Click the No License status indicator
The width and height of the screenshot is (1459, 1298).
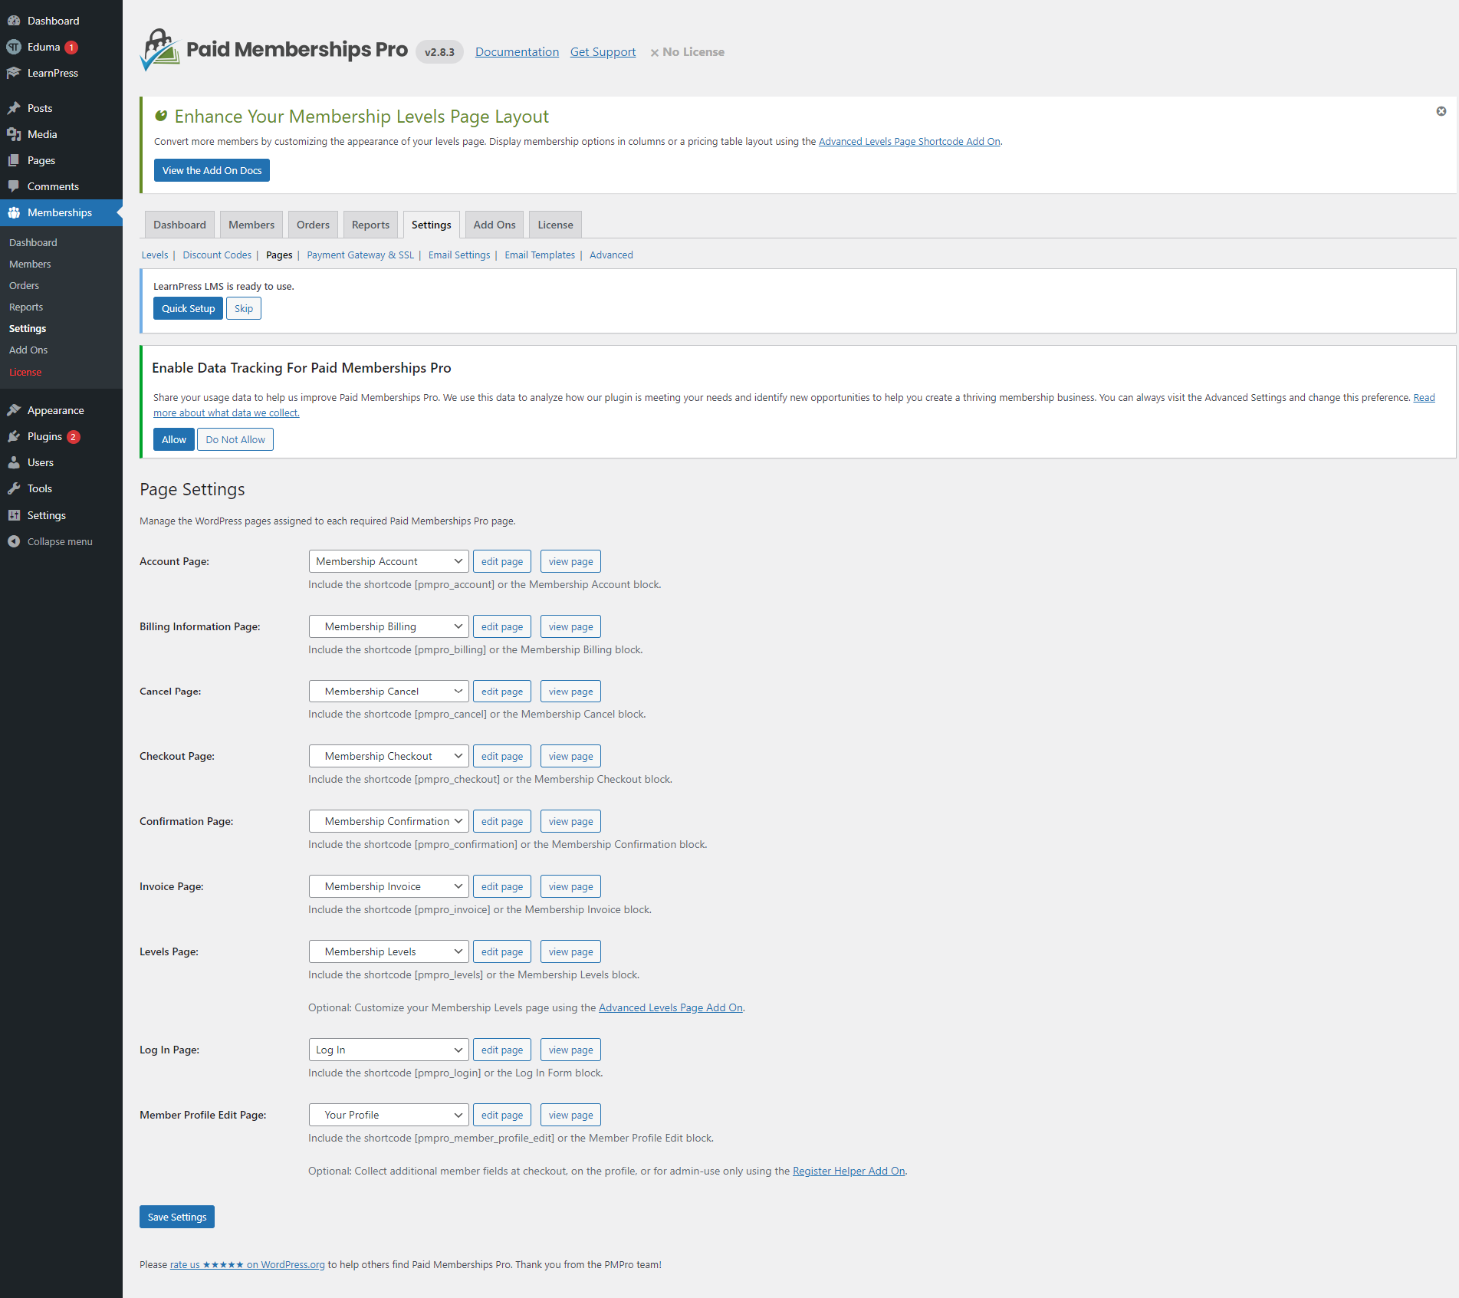pyautogui.click(x=687, y=52)
